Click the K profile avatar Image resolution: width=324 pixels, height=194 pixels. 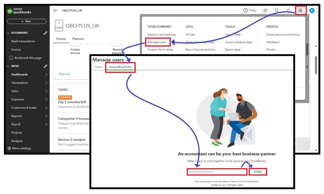click(x=312, y=10)
